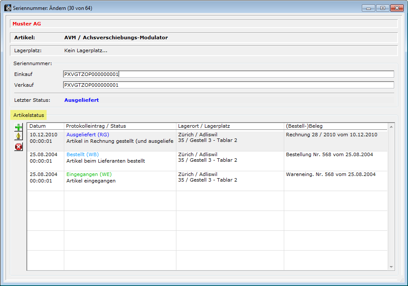The width and height of the screenshot is (408, 286).
Task: Click the Kein Lagerplatz field
Action: [x=85, y=50]
